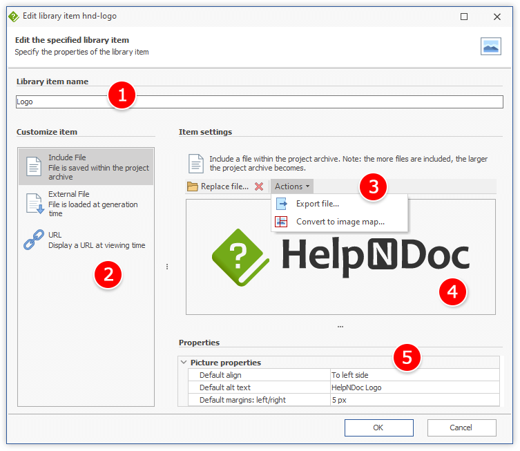Click the 'Default align' property label

tap(220, 375)
